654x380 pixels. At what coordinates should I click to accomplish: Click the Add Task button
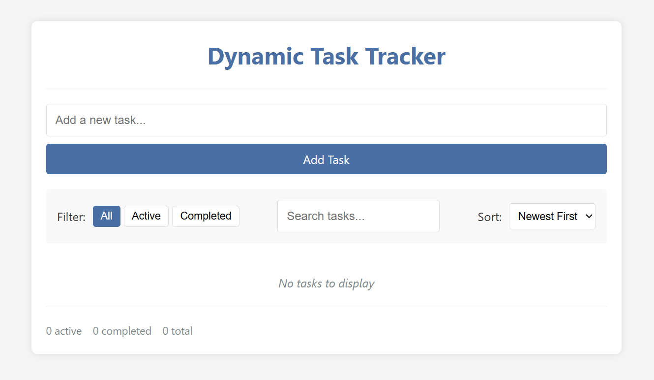pyautogui.click(x=327, y=159)
